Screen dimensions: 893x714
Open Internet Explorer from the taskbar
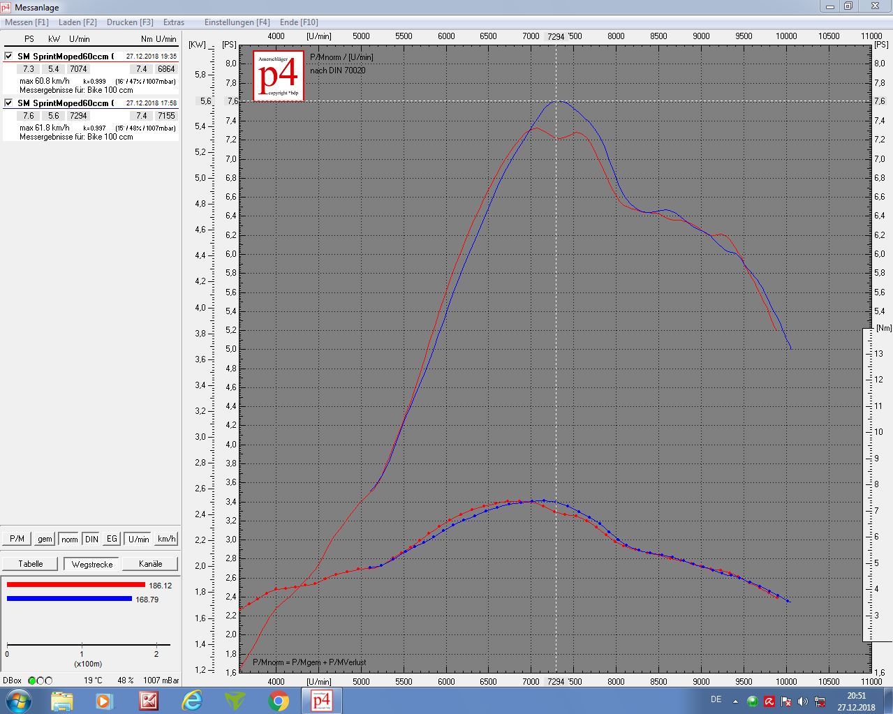pos(192,700)
